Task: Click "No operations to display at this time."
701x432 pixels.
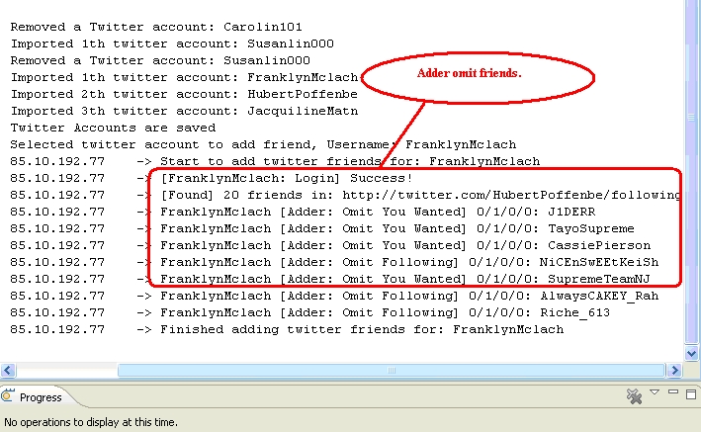Action: 91,422
